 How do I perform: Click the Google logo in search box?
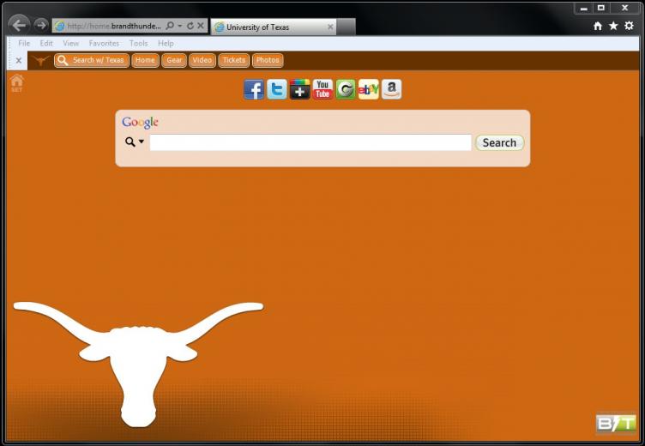pos(140,122)
